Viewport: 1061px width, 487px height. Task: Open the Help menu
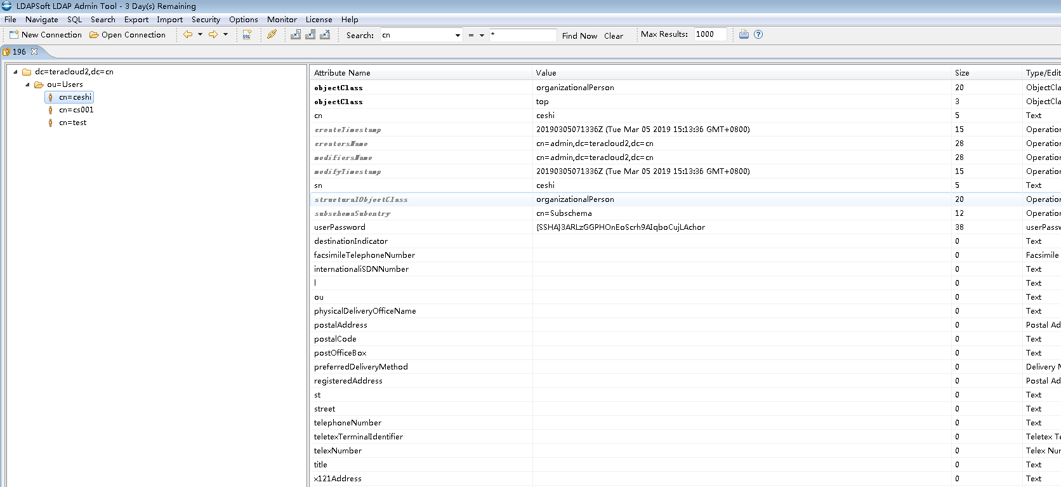coord(350,20)
